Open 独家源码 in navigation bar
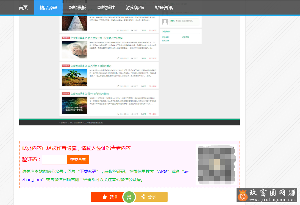 click(x=135, y=7)
